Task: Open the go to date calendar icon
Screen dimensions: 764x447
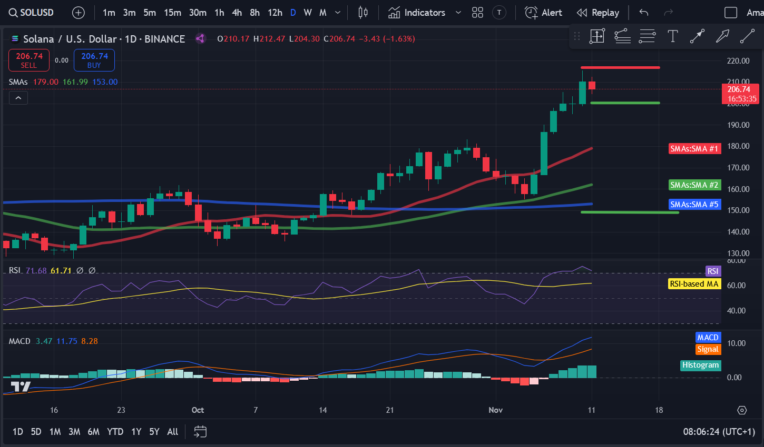Action: tap(200, 432)
